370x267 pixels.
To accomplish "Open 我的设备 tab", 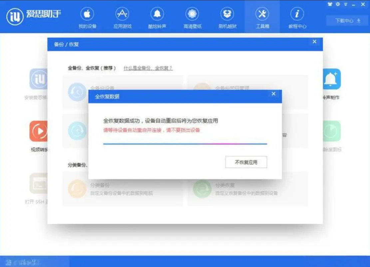I will [x=87, y=18].
